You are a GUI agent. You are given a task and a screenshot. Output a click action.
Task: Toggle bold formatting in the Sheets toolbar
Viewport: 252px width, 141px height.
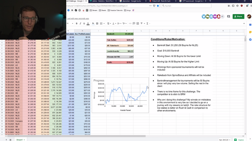pos(77,23)
